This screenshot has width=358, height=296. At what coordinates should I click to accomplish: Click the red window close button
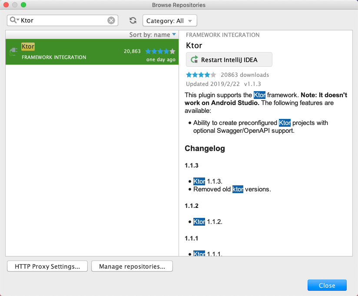coord(6,5)
